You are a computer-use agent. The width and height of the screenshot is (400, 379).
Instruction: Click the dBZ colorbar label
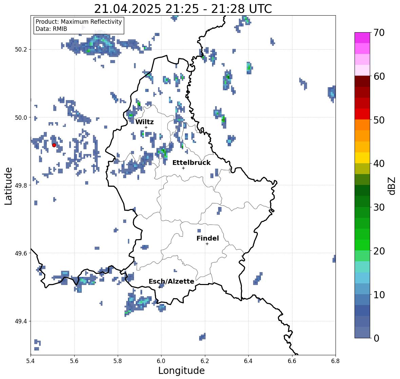pos(392,186)
